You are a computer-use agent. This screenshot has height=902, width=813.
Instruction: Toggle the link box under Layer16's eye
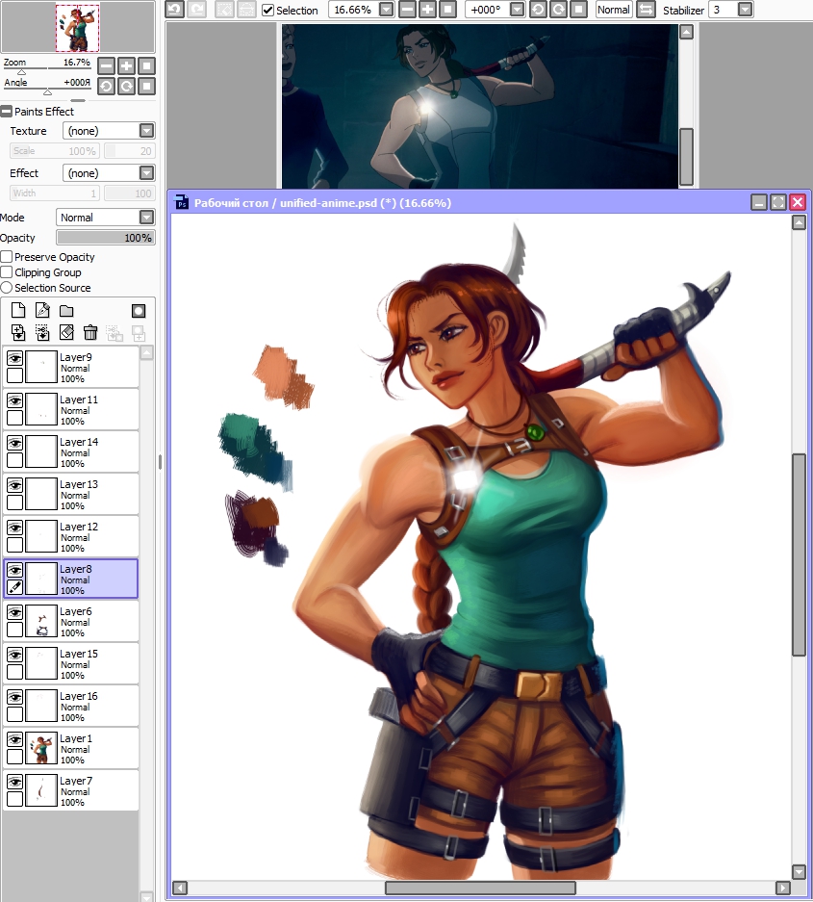tap(15, 714)
